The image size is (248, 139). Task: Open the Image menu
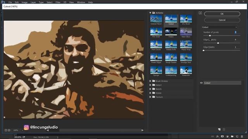(x=24, y=2)
